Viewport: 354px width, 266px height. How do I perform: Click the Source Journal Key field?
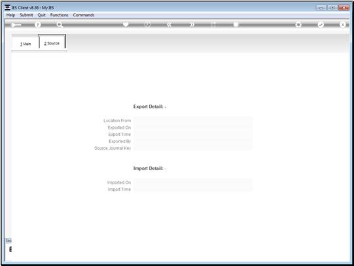193,148
